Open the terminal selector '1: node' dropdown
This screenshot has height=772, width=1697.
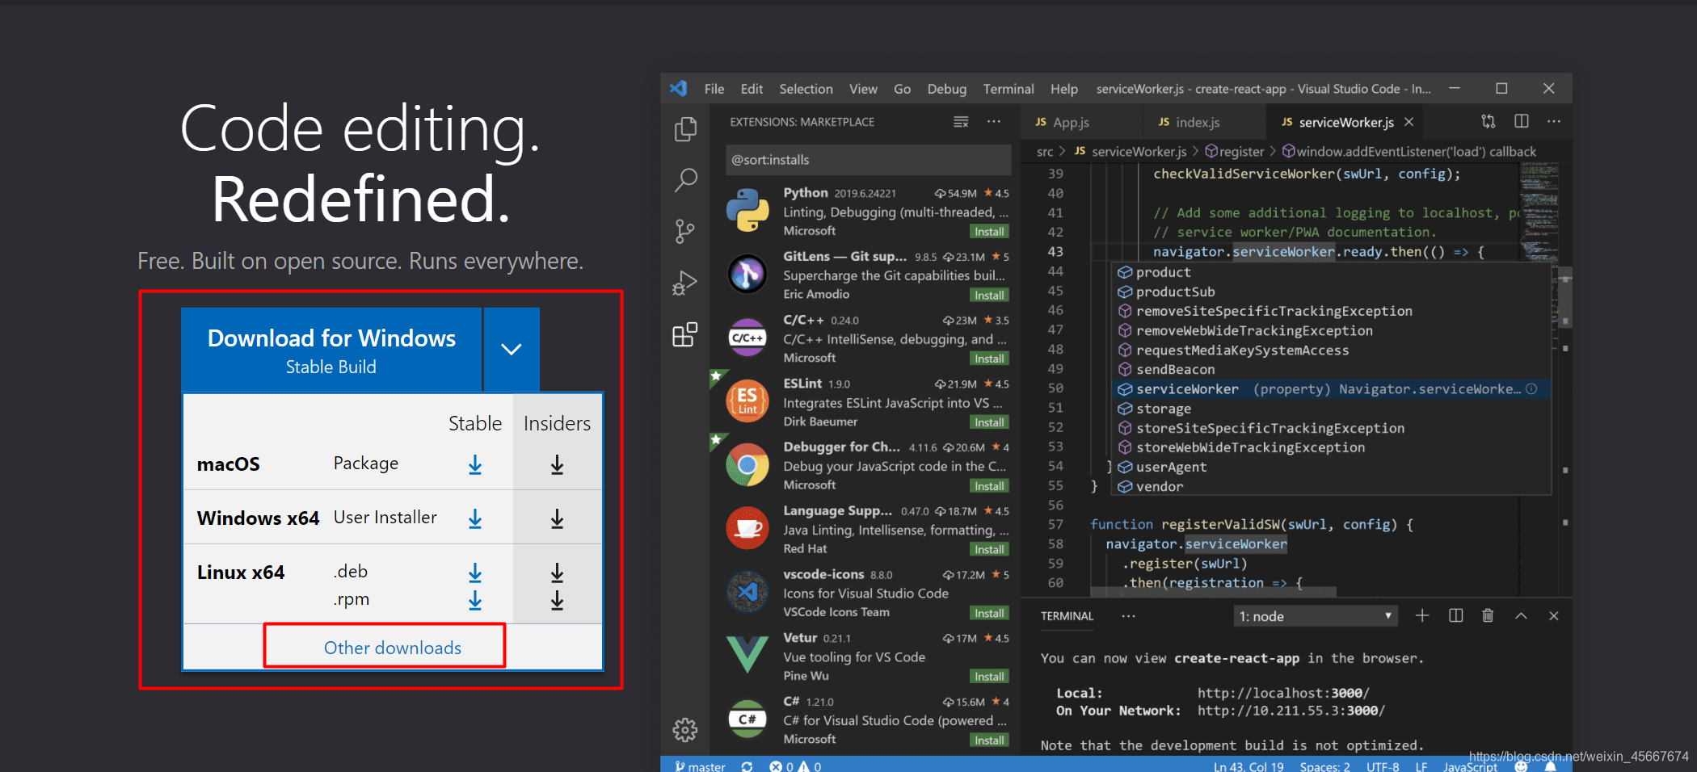click(1316, 616)
